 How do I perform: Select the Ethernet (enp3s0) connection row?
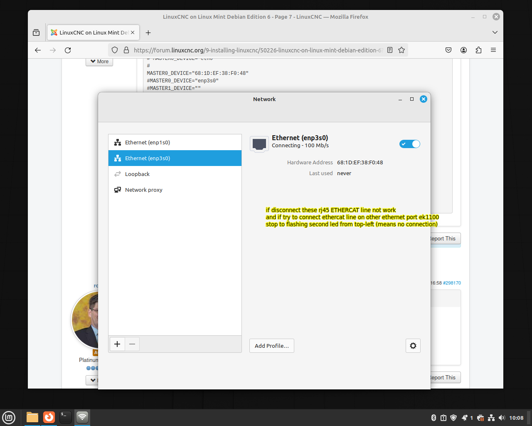tap(175, 158)
